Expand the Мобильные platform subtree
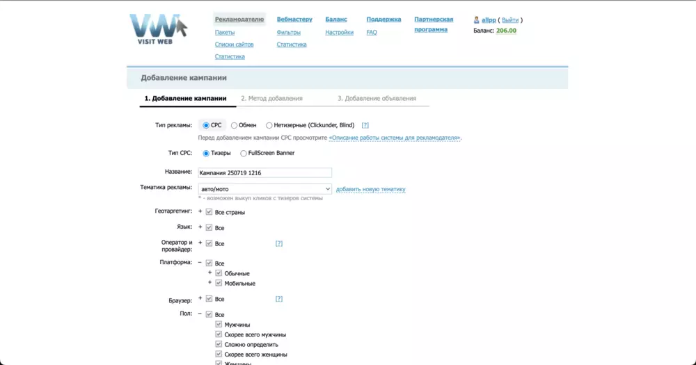 [x=210, y=282]
